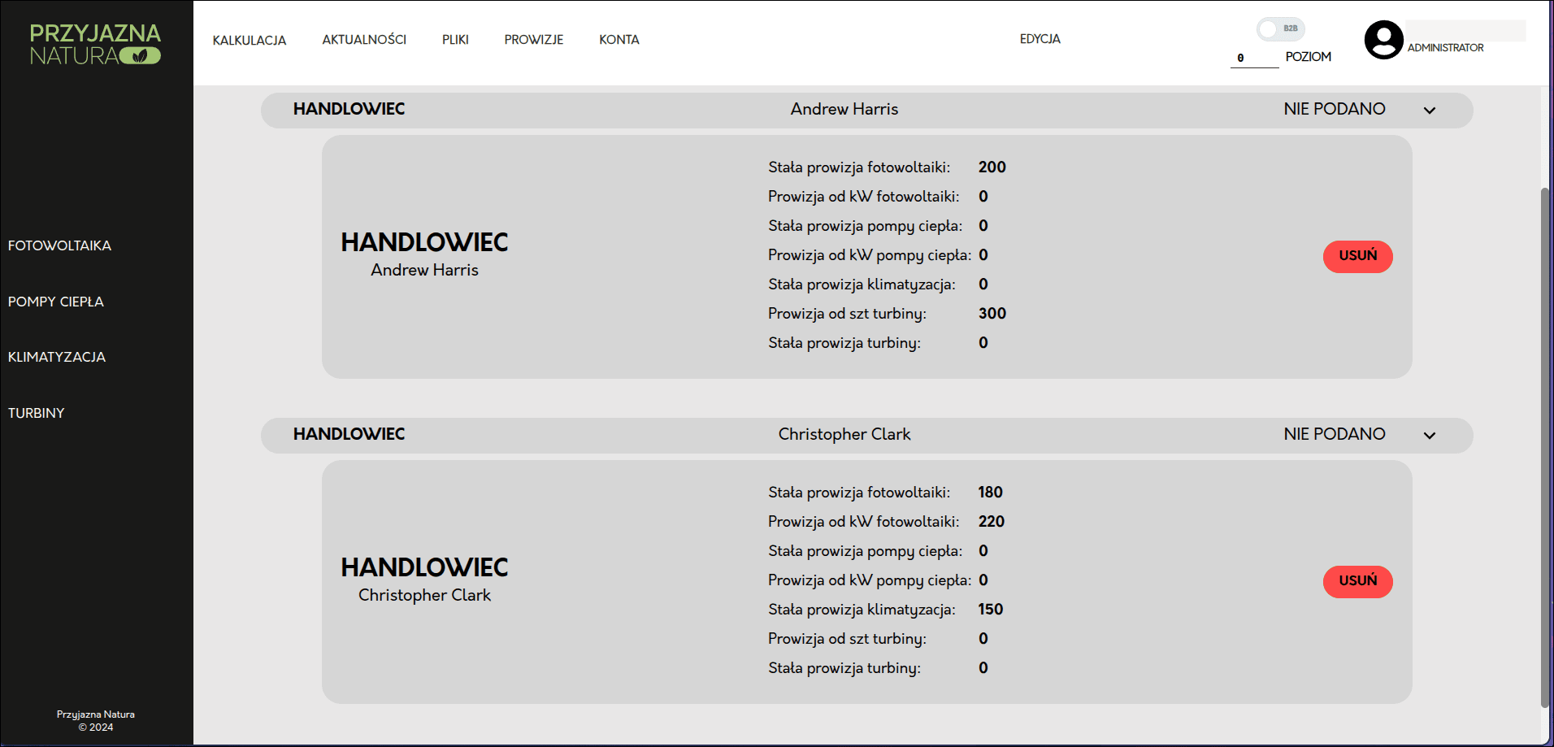
Task: Open the administrator profile avatar
Action: [x=1383, y=40]
